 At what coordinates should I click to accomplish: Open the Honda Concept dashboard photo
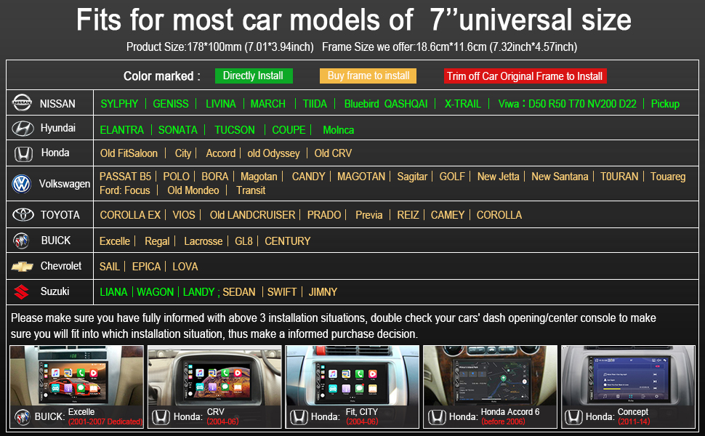click(628, 375)
